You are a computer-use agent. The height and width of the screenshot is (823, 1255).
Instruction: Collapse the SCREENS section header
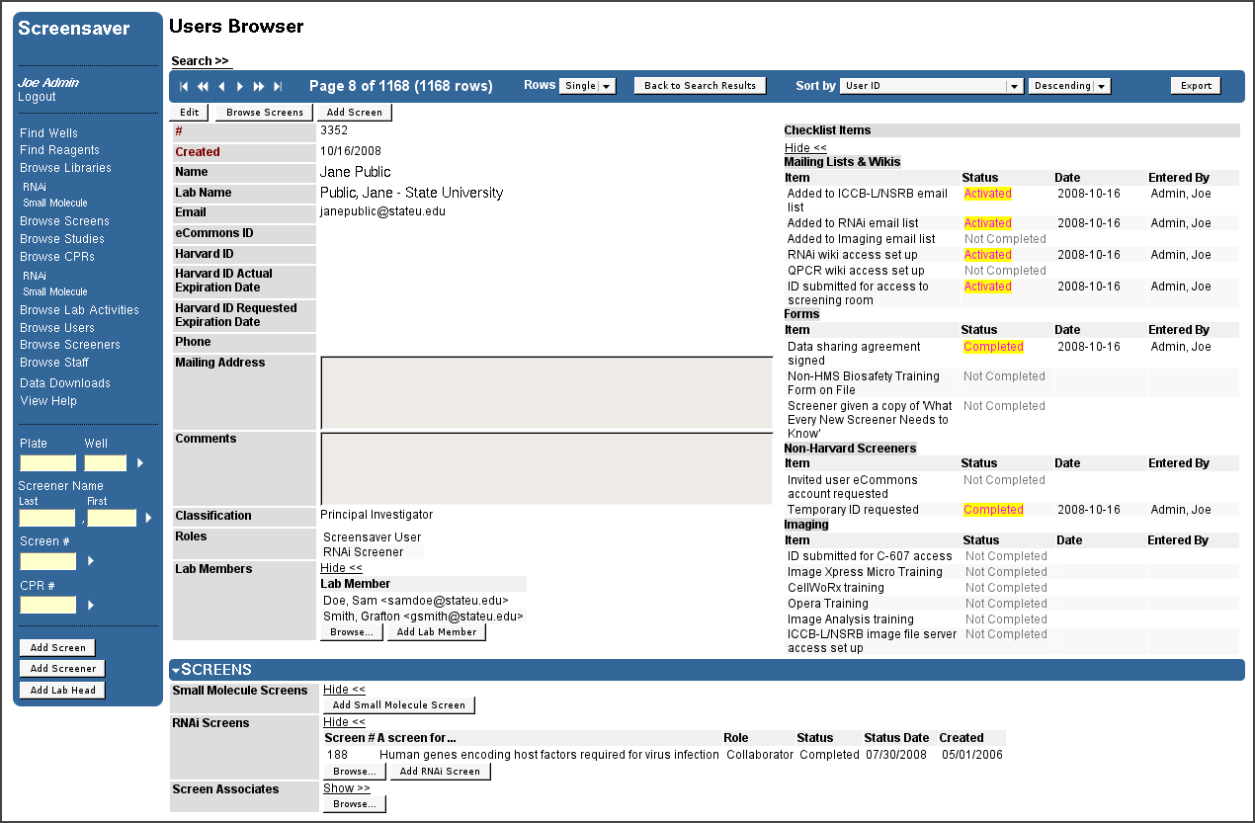pos(212,670)
